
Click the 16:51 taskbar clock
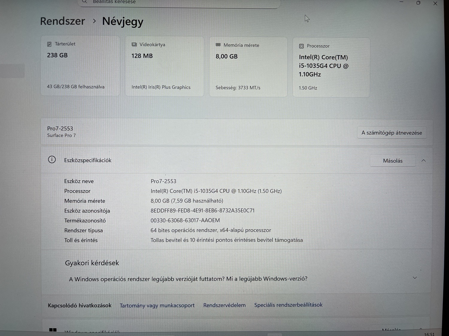click(429, 334)
